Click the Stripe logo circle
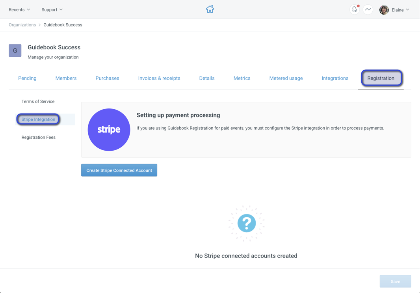The width and height of the screenshot is (420, 293). pyautogui.click(x=109, y=130)
